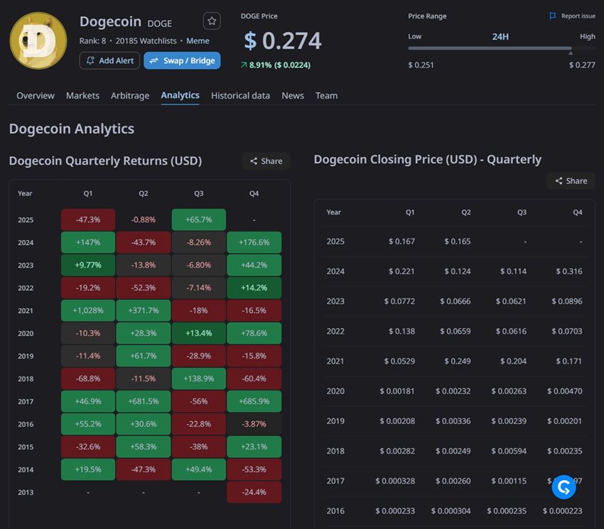Click the $ 0.165 closing price for 2025 Q2
Viewport: 604px width, 529px height.
click(x=458, y=241)
